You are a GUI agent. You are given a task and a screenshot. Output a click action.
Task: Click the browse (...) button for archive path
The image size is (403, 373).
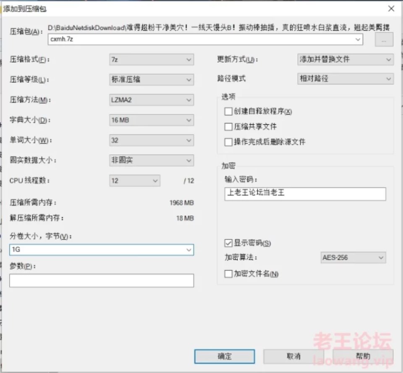pyautogui.click(x=384, y=39)
